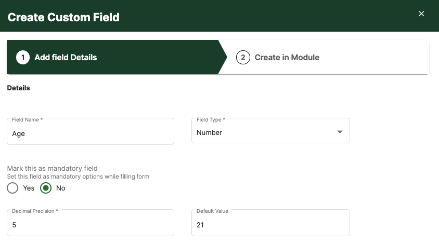Select Yes for mandatory field
The image size is (439, 244).
pos(12,188)
